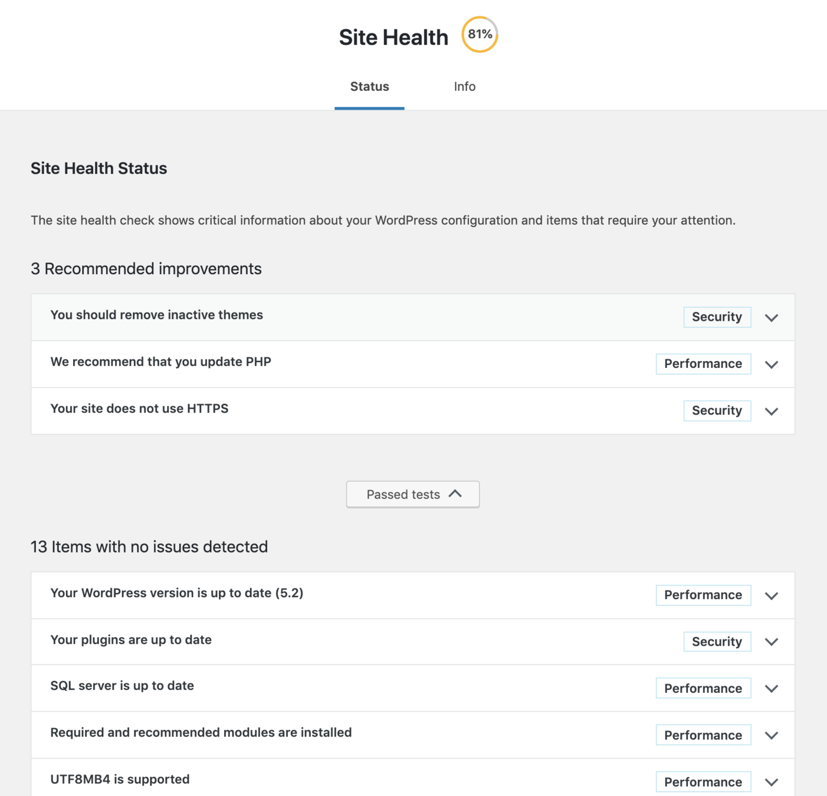Expand the required and recommended modules chevron
This screenshot has height=796, width=827.
pyautogui.click(x=772, y=735)
